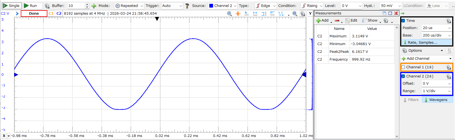
Task: Click the zoom magnifier icon in plot toolbar
Action: click(229, 14)
